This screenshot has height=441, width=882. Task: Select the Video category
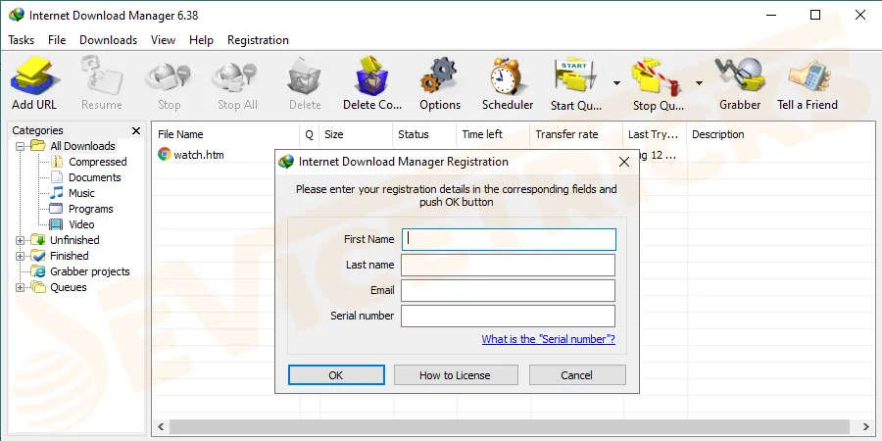81,224
